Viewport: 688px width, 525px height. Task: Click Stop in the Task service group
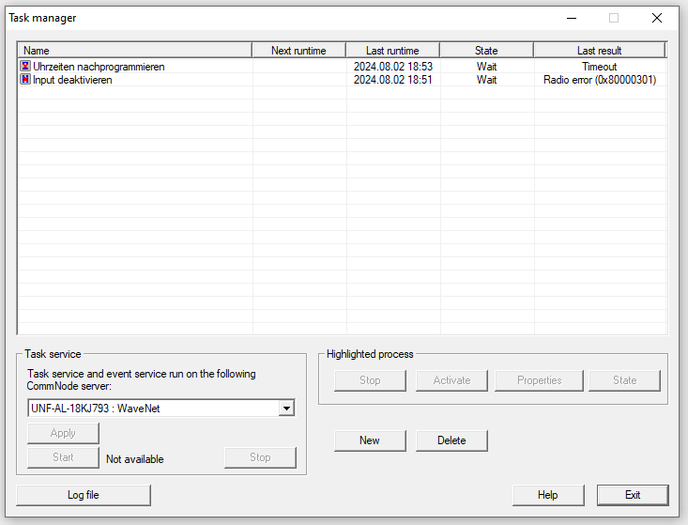pyautogui.click(x=260, y=457)
